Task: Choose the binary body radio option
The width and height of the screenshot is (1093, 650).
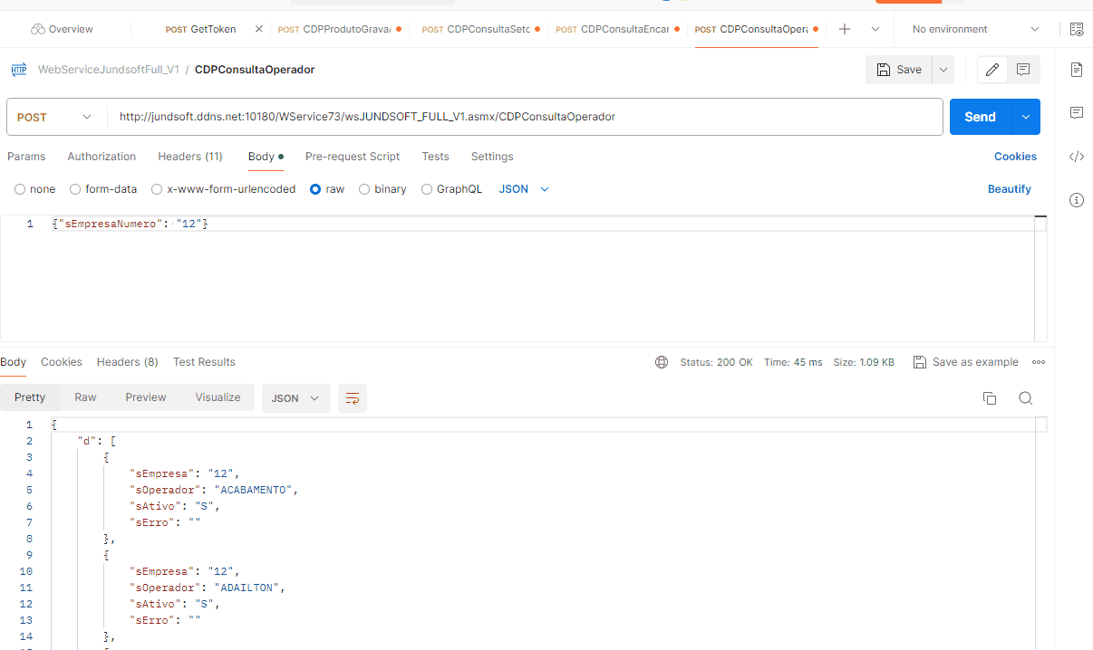Action: coord(364,189)
